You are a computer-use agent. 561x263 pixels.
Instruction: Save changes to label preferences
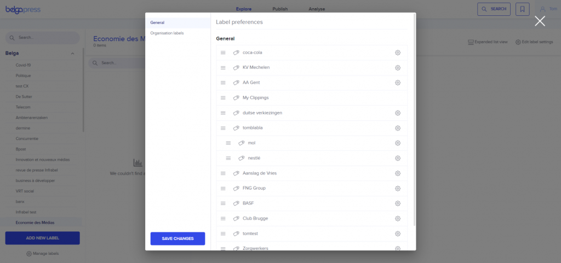[x=178, y=238]
